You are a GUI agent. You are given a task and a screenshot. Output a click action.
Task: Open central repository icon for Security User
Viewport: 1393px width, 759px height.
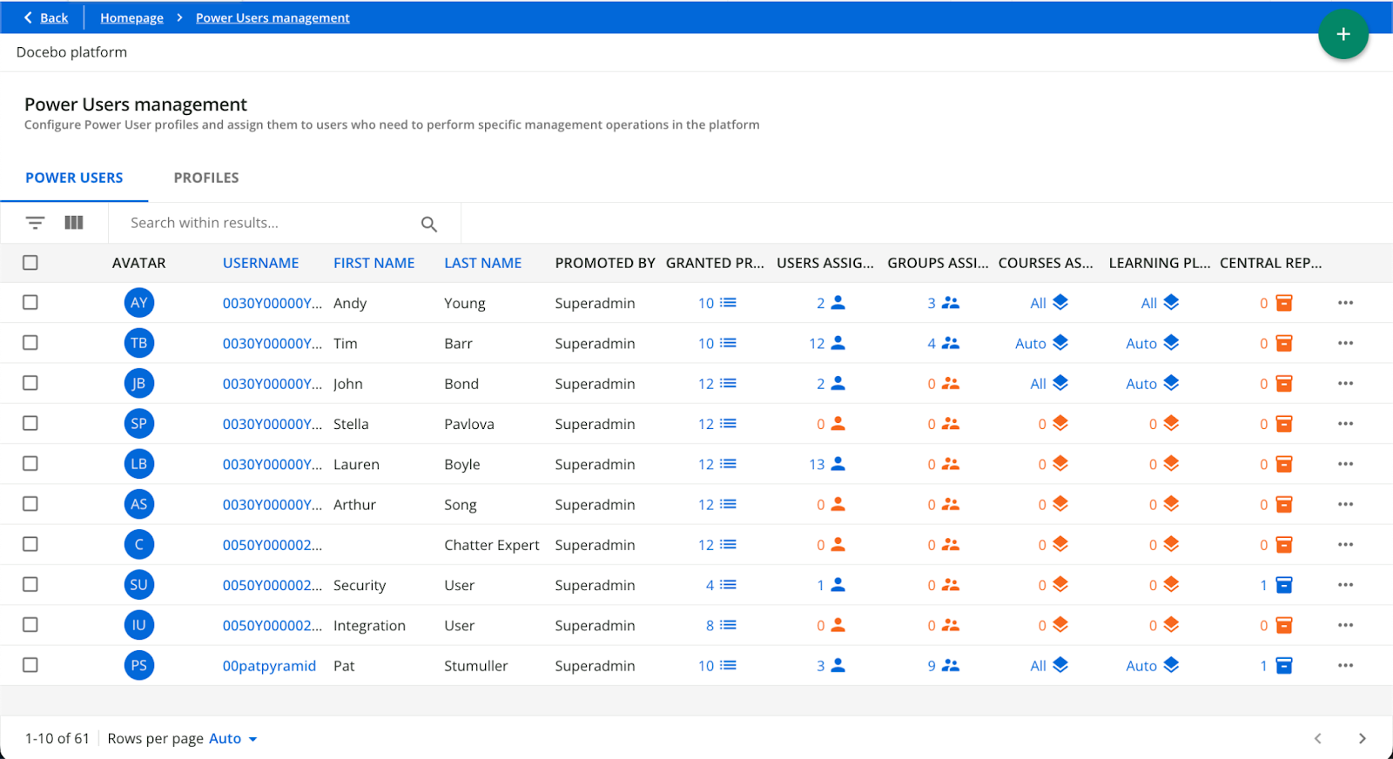(x=1283, y=585)
